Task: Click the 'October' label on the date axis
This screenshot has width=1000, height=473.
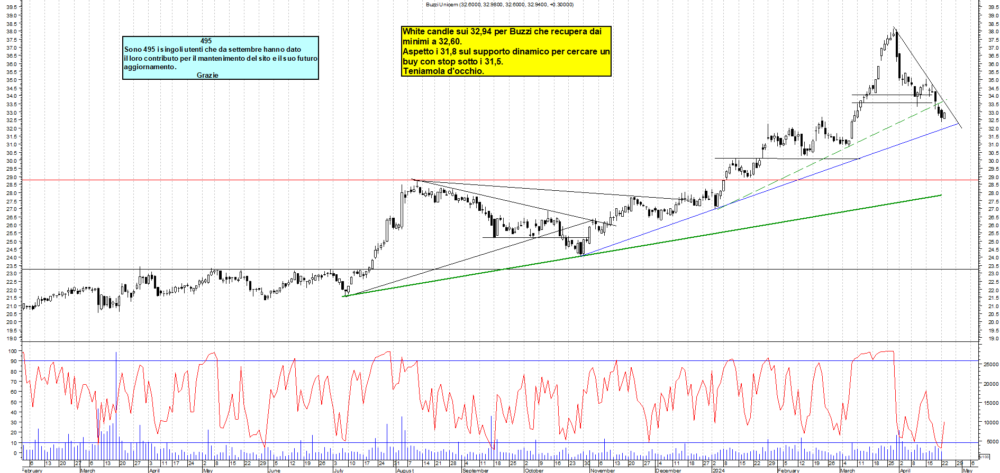Action: (x=534, y=470)
